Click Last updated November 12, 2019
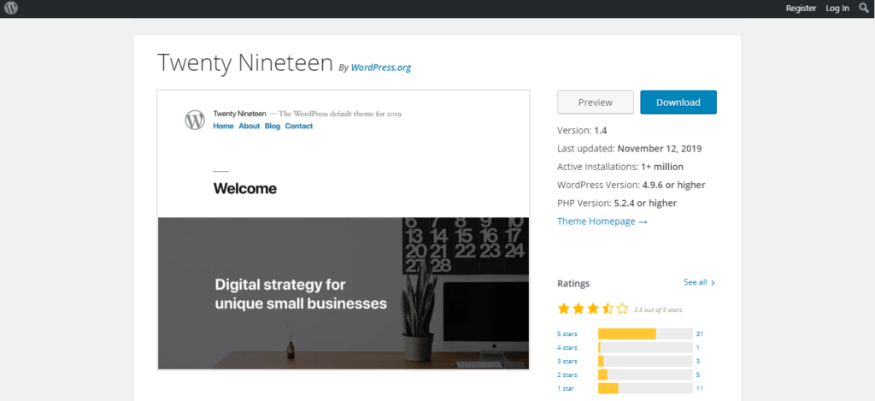This screenshot has width=875, height=401. (x=630, y=149)
